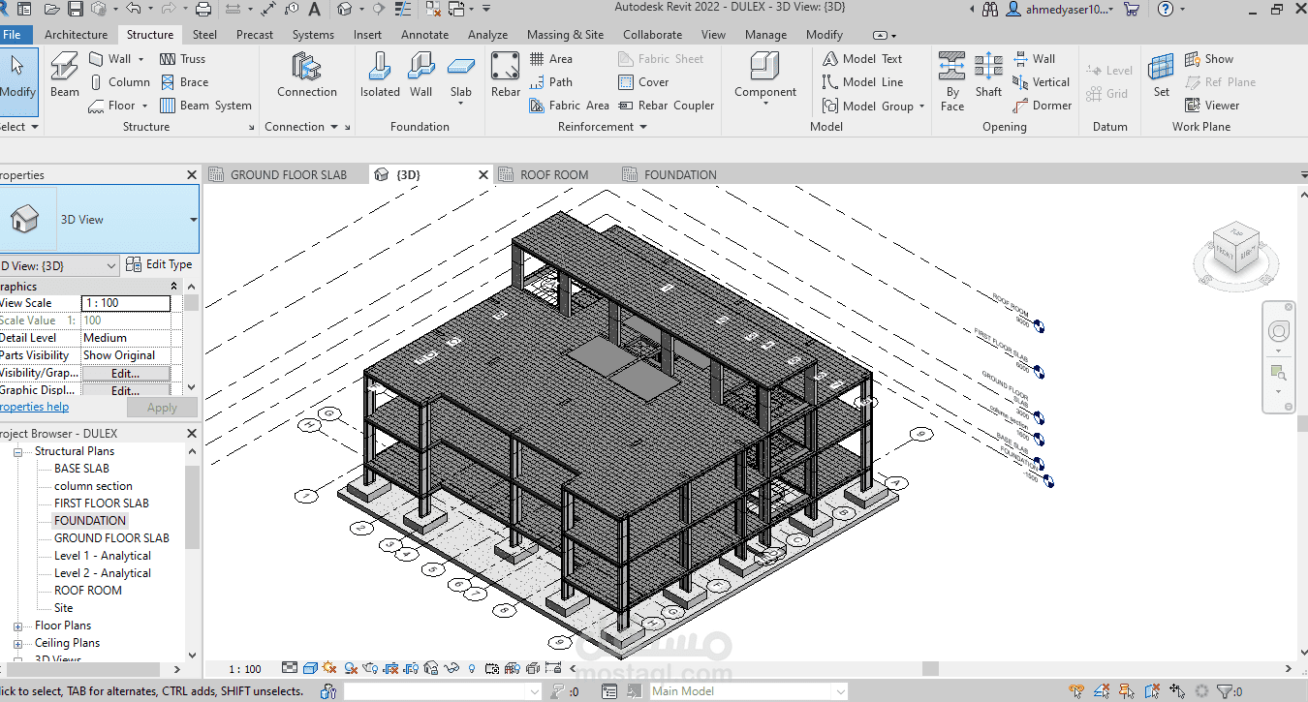Toggle Sun Path on view control bar
This screenshot has width=1308, height=702.
point(327,667)
